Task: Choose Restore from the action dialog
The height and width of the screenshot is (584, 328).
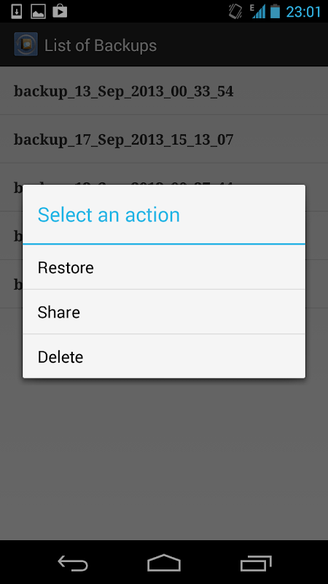Action: point(164,267)
